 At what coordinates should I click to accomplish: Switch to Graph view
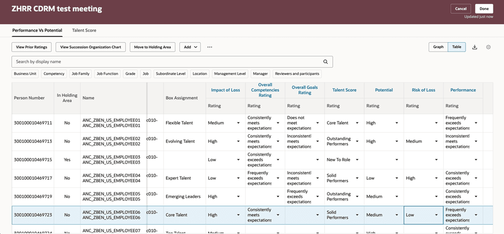tap(438, 47)
